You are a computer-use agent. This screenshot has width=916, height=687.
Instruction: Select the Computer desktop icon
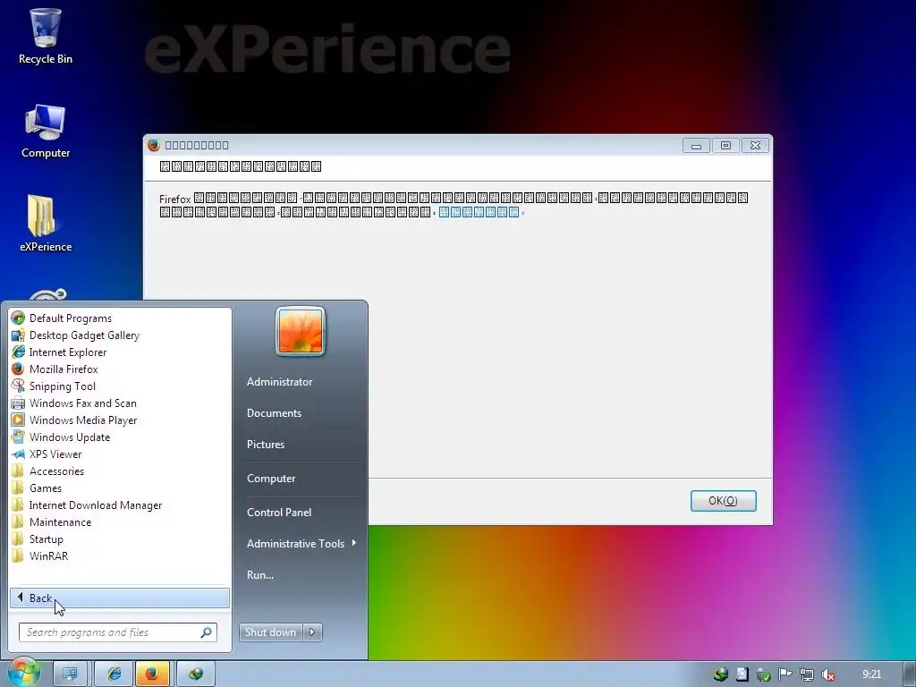point(45,131)
